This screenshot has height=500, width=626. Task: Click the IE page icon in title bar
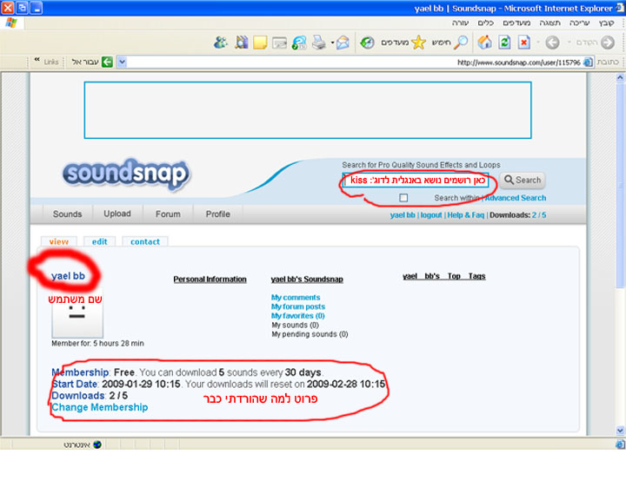(x=621, y=8)
